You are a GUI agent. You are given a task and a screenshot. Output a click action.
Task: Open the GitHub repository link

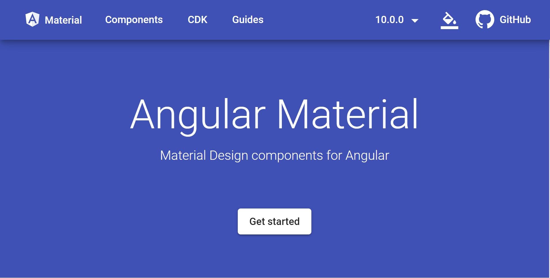515,19
